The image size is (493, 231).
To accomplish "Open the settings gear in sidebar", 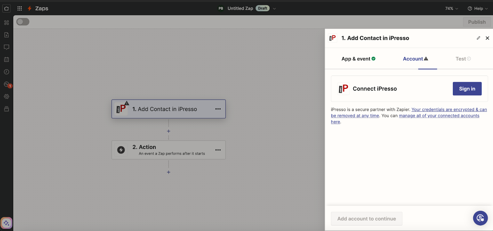I will [6, 96].
